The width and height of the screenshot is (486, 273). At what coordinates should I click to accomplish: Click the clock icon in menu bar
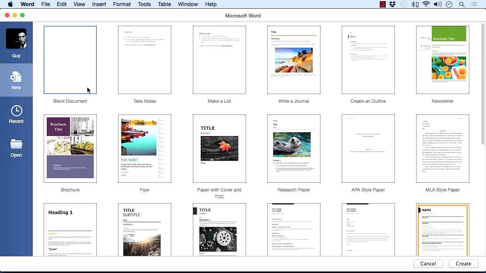pos(449,4)
